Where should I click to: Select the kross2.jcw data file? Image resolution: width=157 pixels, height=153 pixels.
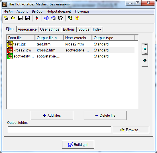pyautogui.click(x=22, y=50)
